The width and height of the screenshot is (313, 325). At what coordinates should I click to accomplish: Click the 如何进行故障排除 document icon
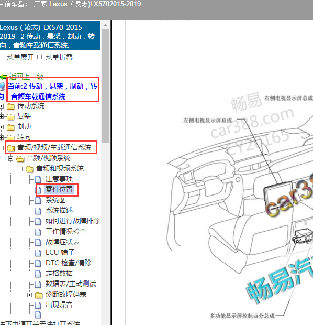point(38,221)
